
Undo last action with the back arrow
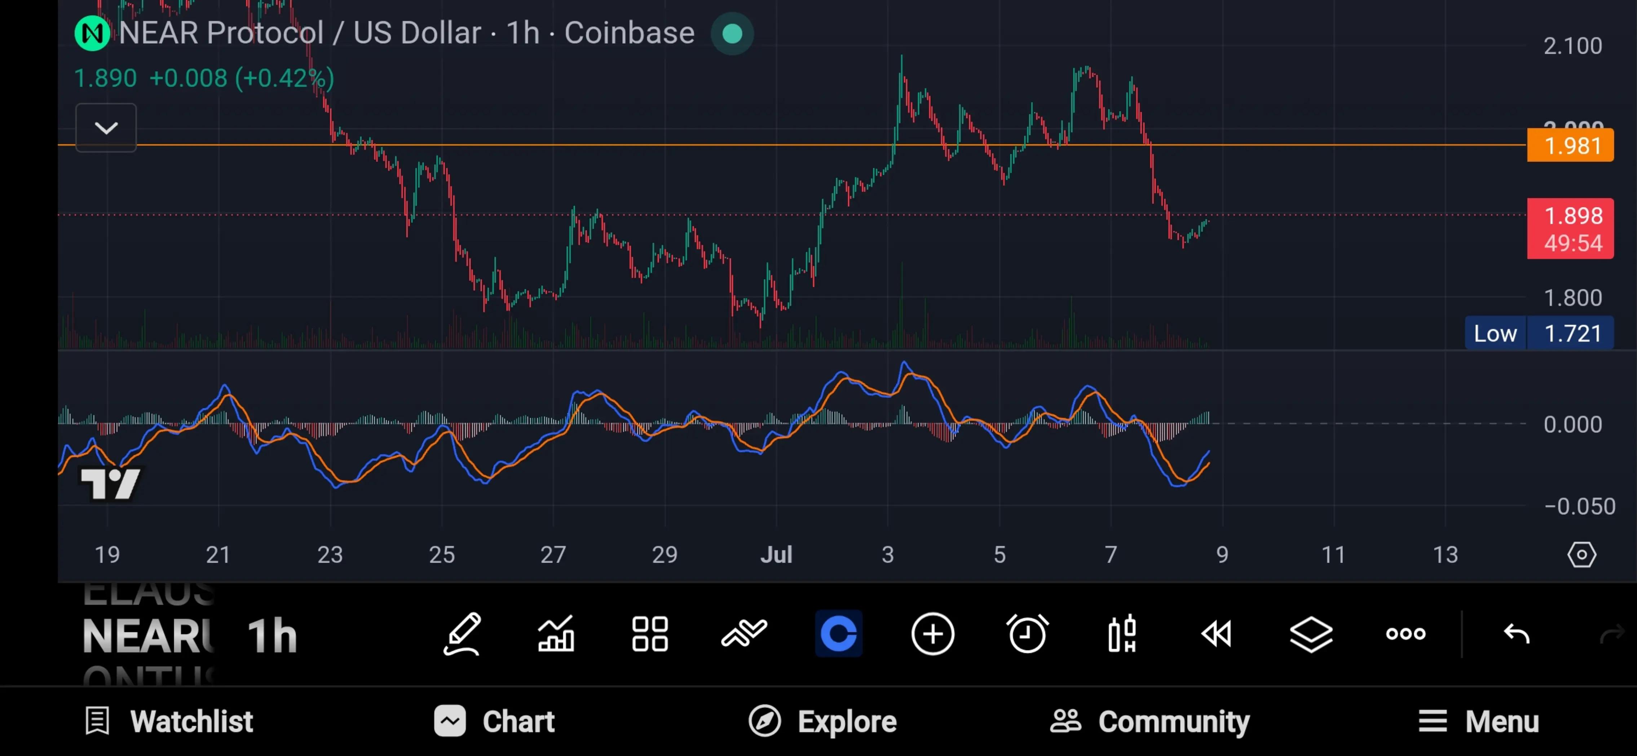(1517, 634)
